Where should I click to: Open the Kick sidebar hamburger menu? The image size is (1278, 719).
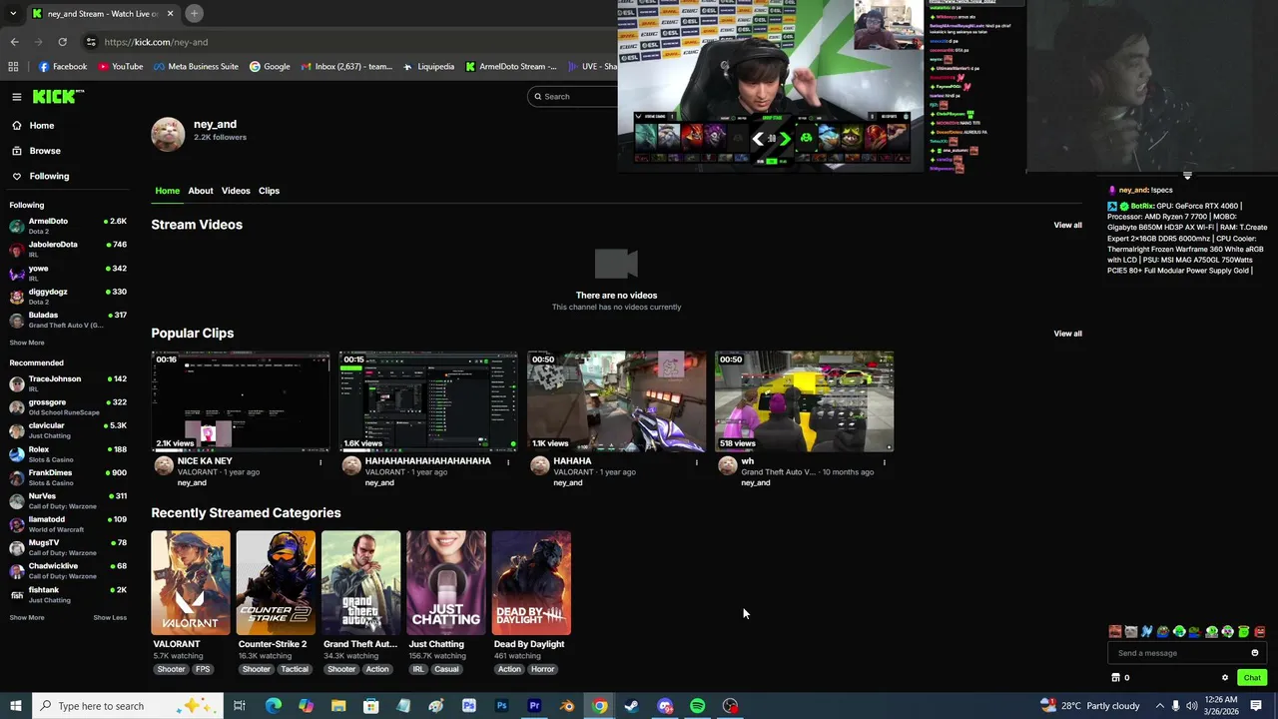click(17, 97)
